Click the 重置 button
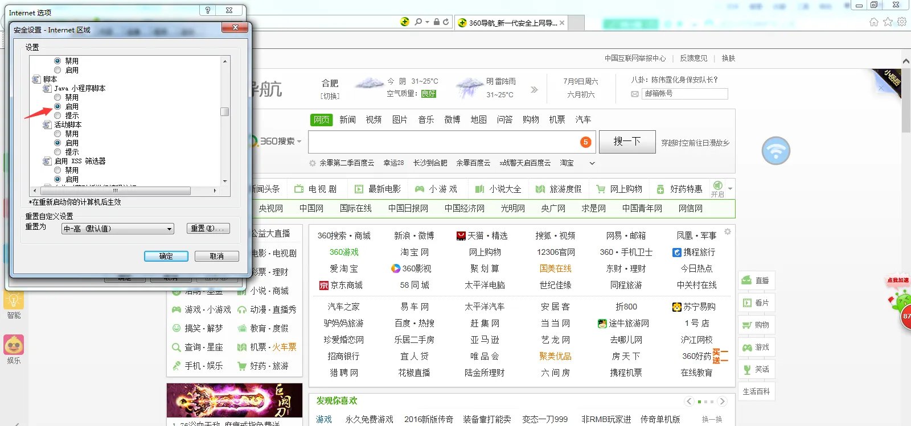The height and width of the screenshot is (426, 911). coord(208,228)
